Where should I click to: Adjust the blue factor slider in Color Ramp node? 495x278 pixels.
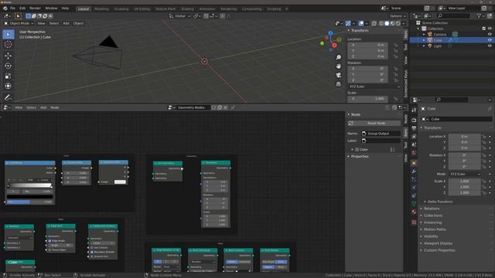29,202
